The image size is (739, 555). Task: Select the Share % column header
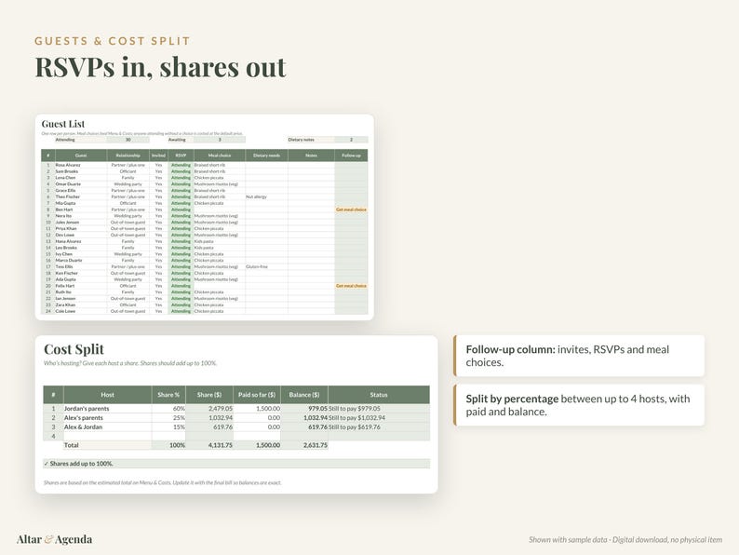coord(168,395)
